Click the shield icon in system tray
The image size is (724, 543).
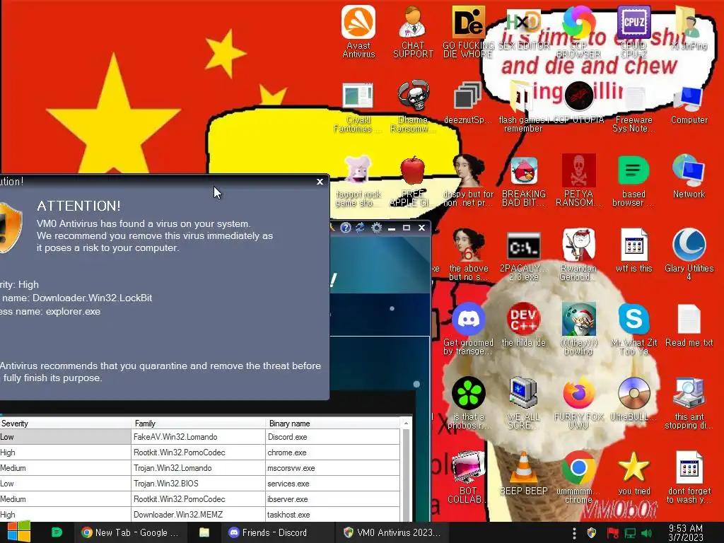point(592,533)
